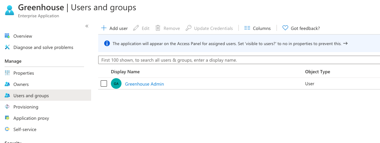Click the Edit pencil icon
The height and width of the screenshot is (143, 380).
(x=136, y=28)
